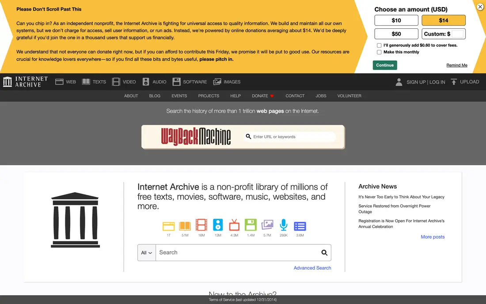486x304 pixels.
Task: Open the About menu item
Action: [131, 96]
